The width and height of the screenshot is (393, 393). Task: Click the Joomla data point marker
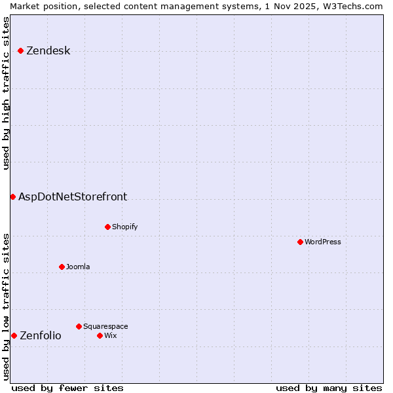coord(62,267)
